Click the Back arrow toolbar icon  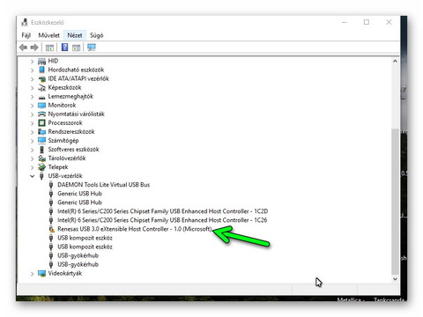23,48
